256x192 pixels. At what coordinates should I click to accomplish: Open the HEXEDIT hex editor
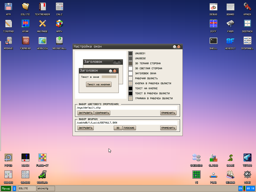pos(230,40)
